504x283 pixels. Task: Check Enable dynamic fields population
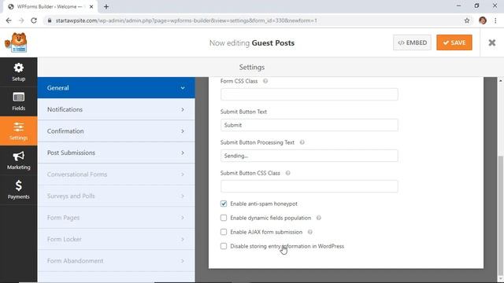224,218
